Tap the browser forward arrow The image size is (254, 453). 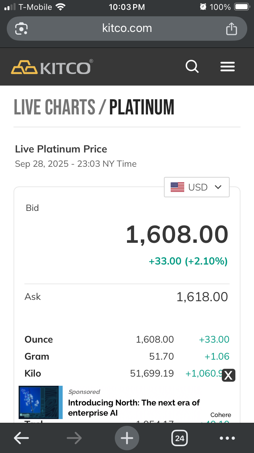pos(74,438)
